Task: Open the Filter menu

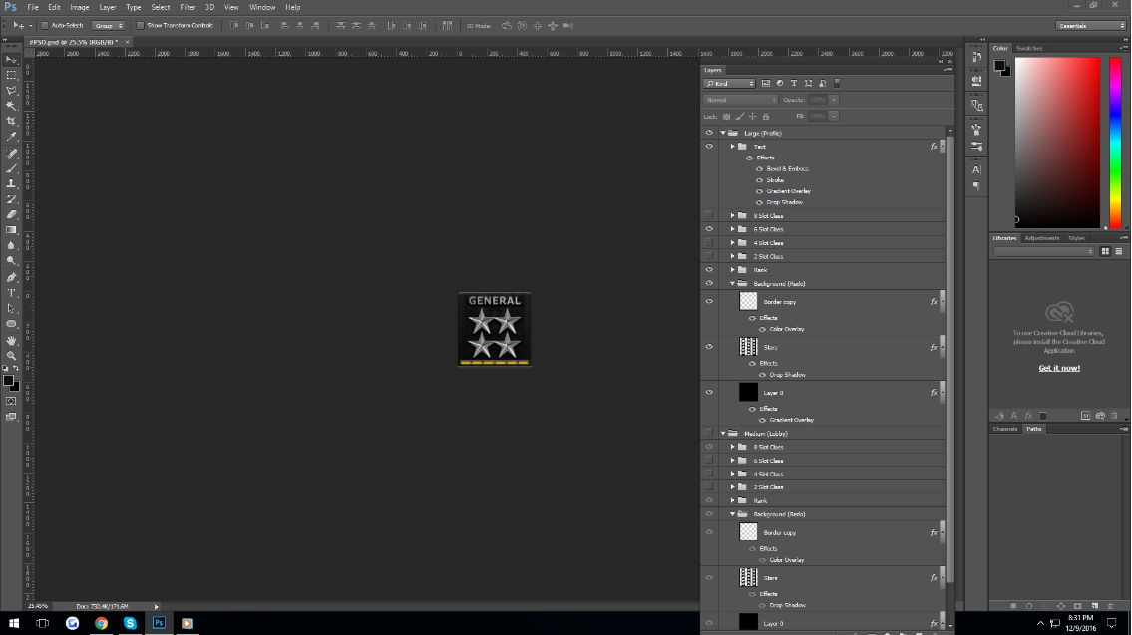Action: pyautogui.click(x=188, y=7)
